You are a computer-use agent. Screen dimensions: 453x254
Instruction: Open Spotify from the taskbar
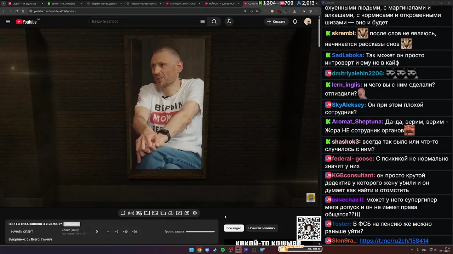(223, 250)
